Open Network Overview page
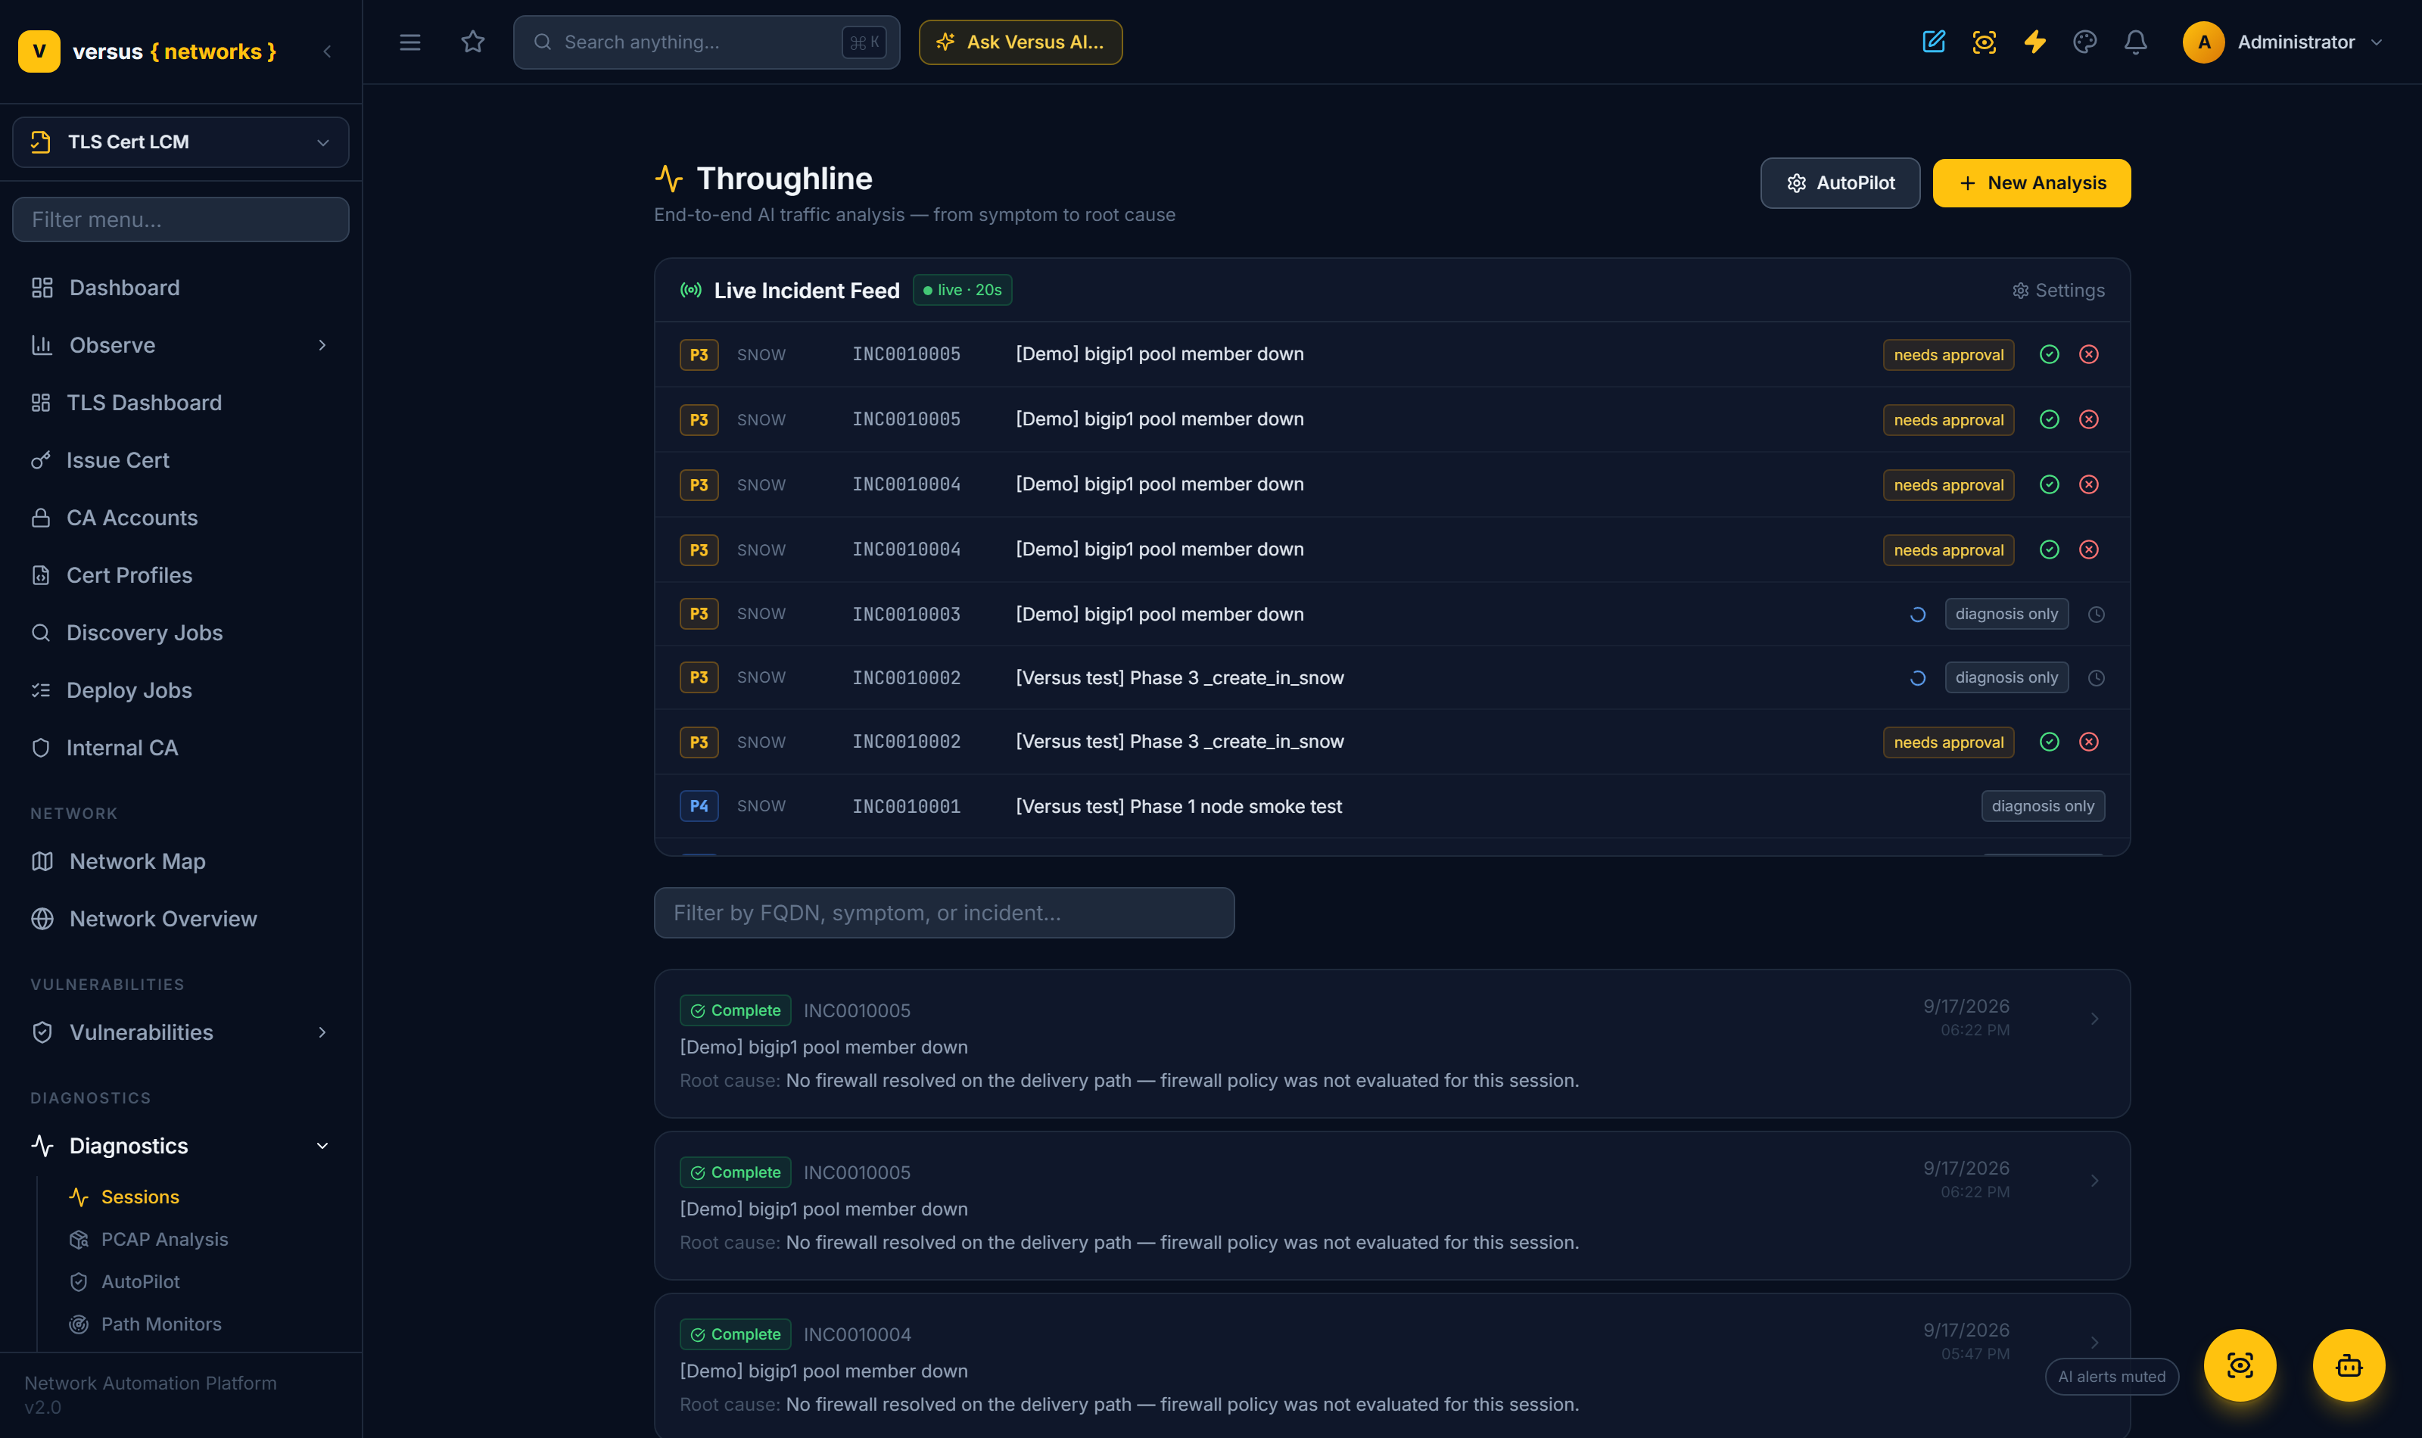The image size is (2422, 1438). click(x=180, y=919)
